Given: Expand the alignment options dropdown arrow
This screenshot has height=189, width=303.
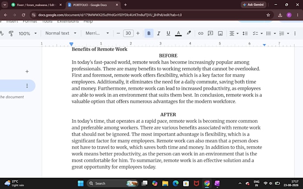Looking at the screenshot, I should (237, 33).
